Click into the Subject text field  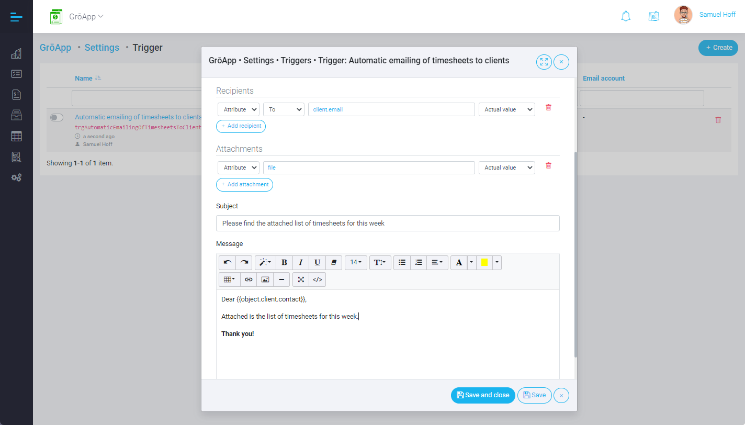click(x=388, y=223)
